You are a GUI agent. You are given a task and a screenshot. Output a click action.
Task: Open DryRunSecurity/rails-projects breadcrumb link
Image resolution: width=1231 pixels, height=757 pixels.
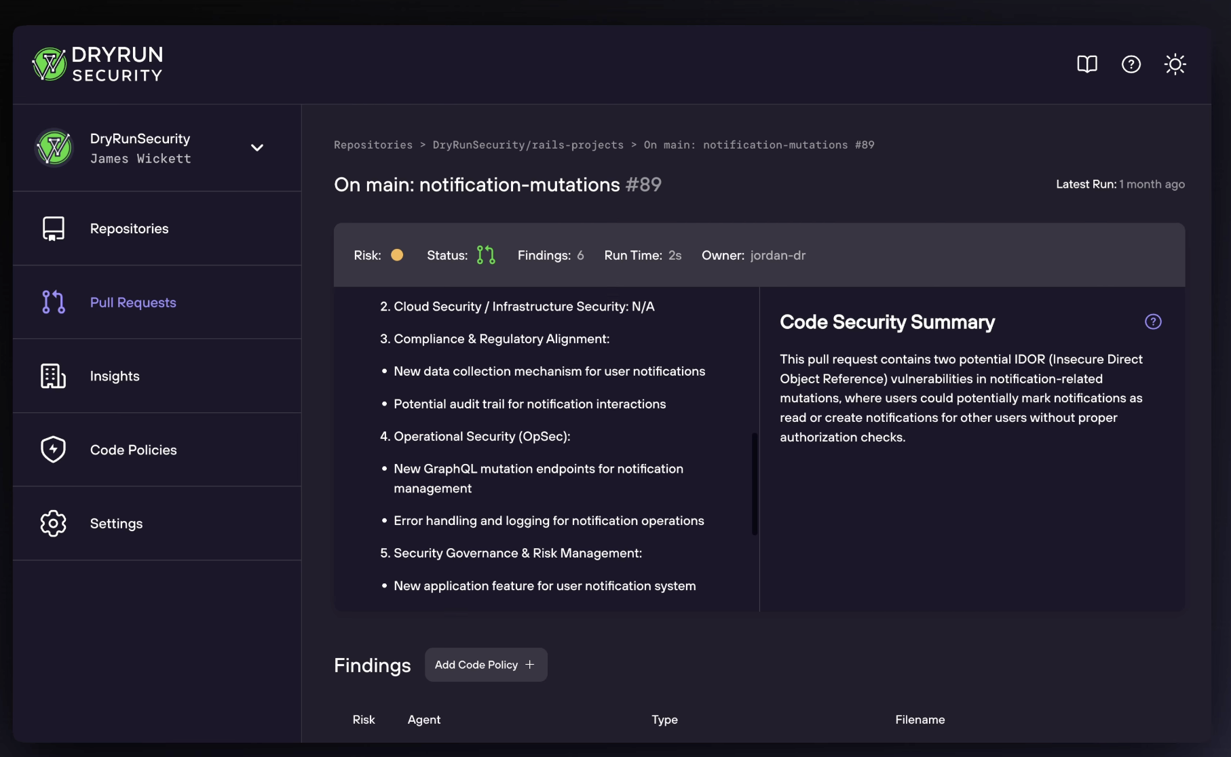click(528, 145)
